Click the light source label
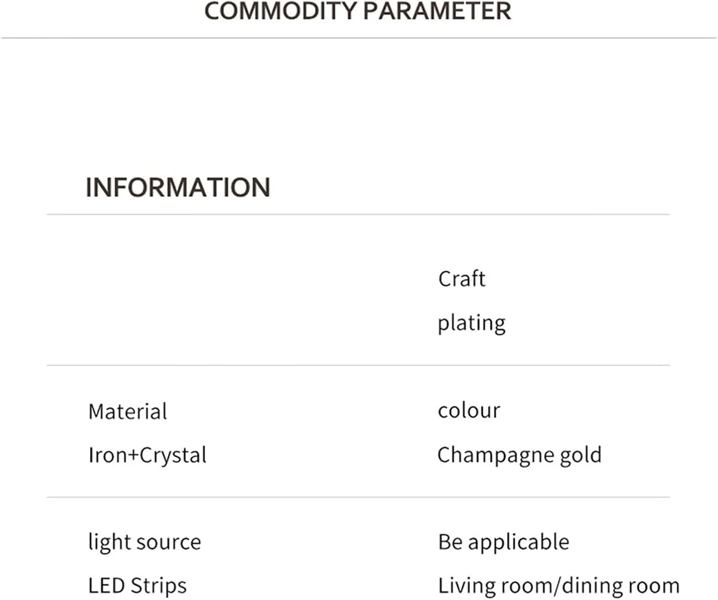 pos(144,542)
